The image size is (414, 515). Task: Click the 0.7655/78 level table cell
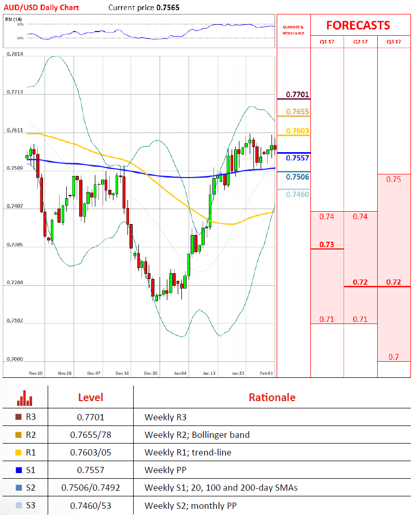[91, 435]
